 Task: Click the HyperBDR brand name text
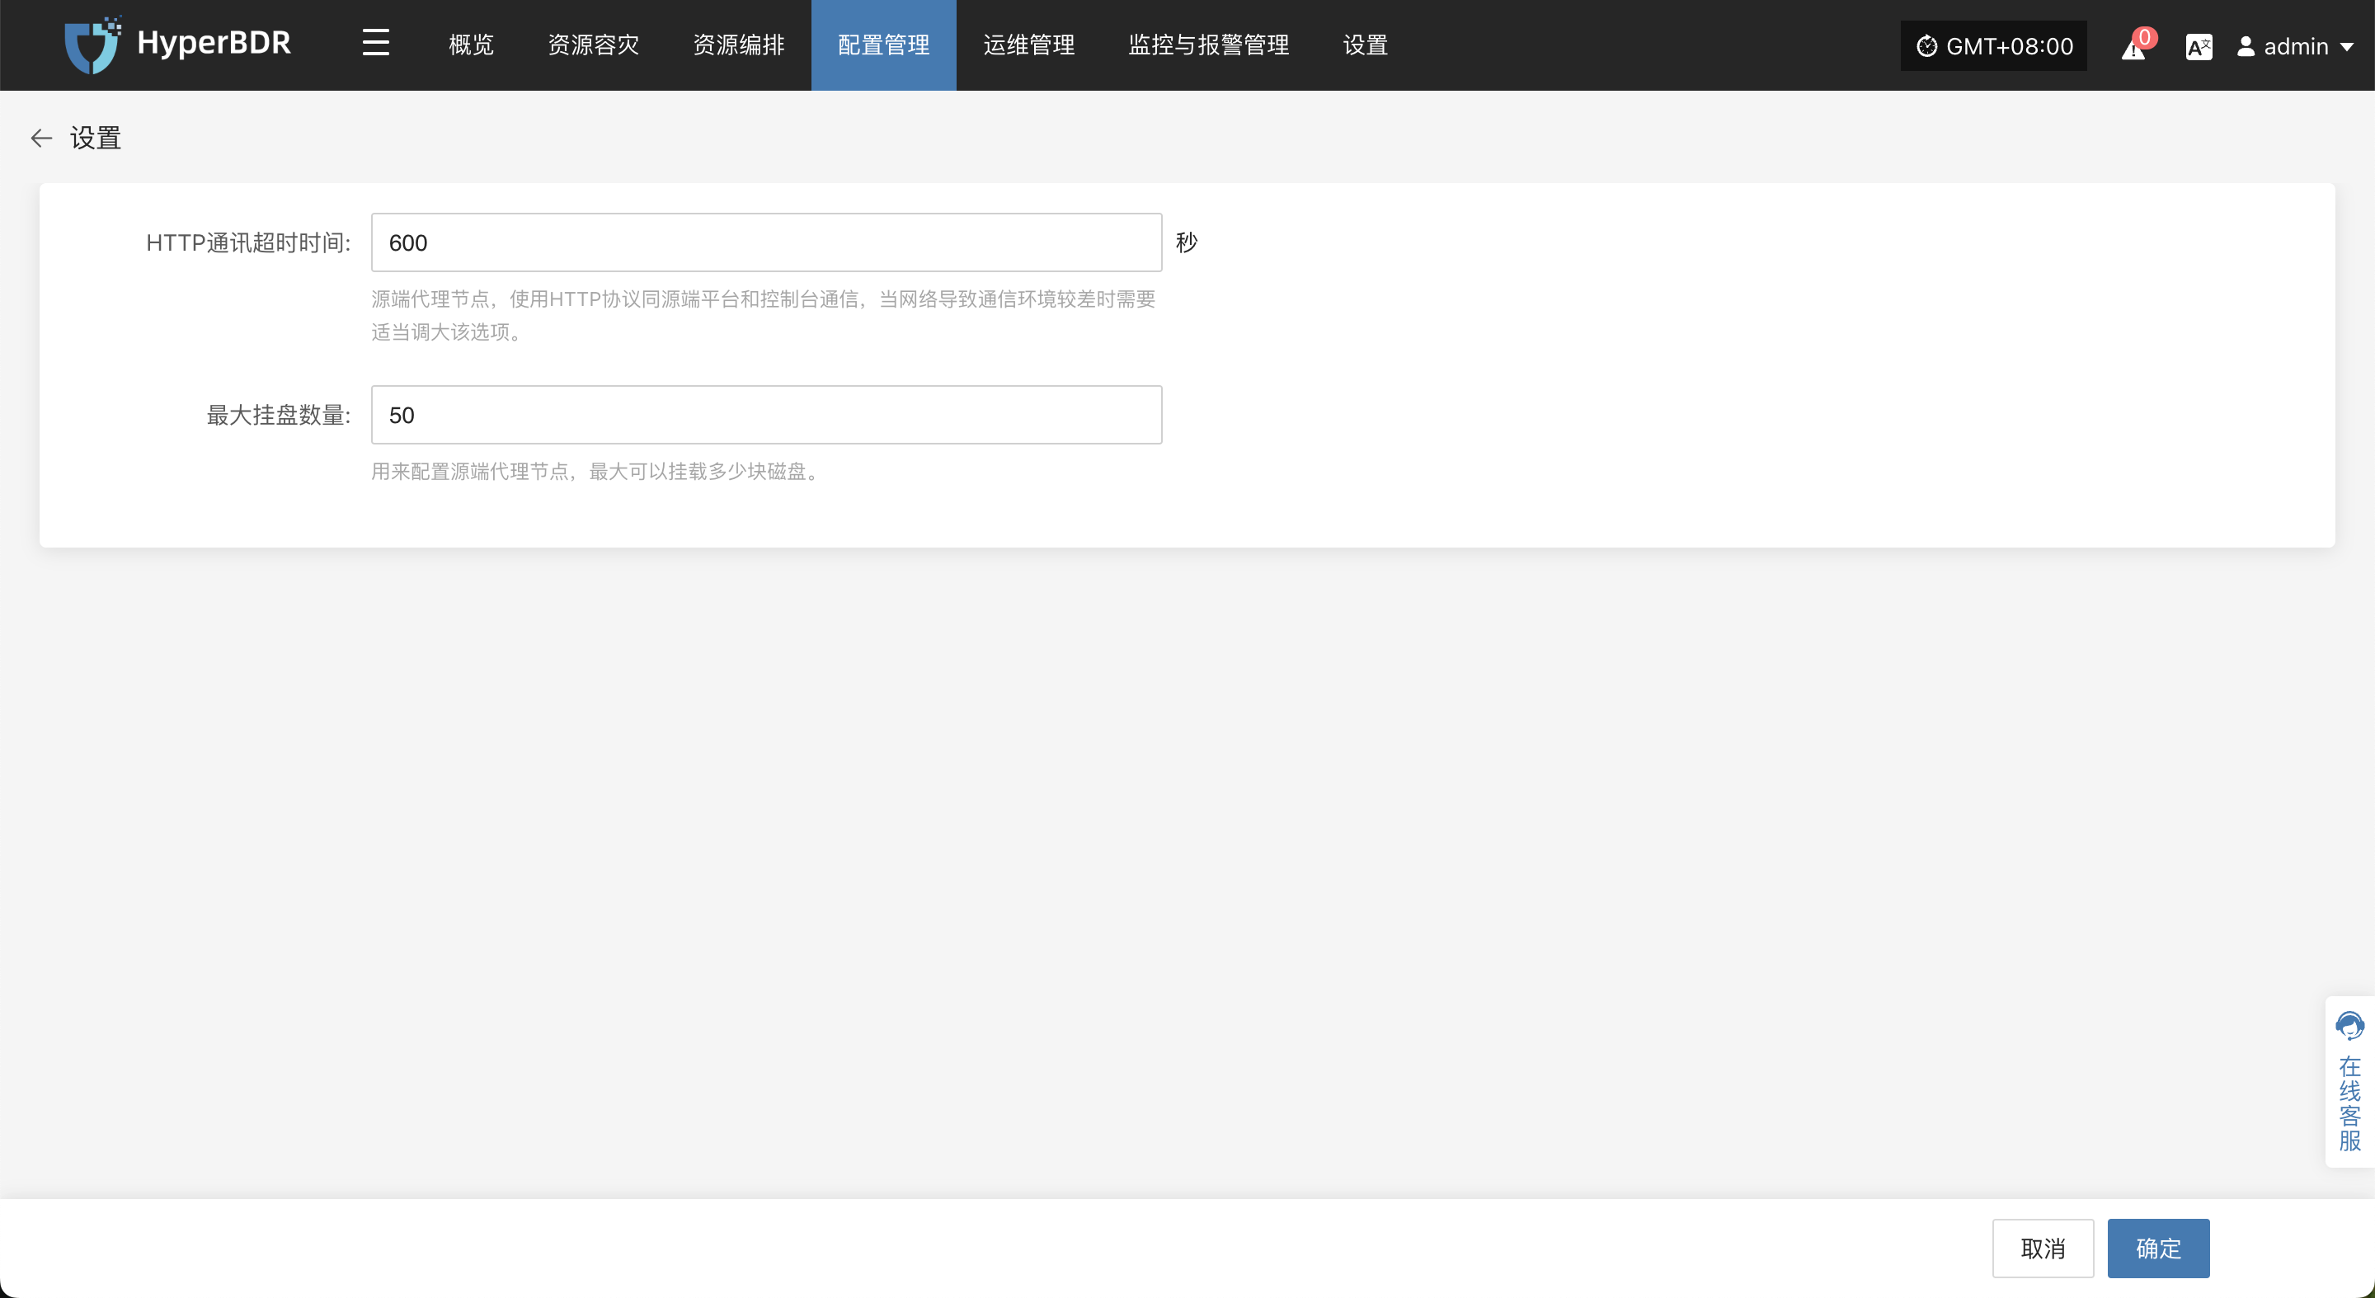[214, 44]
